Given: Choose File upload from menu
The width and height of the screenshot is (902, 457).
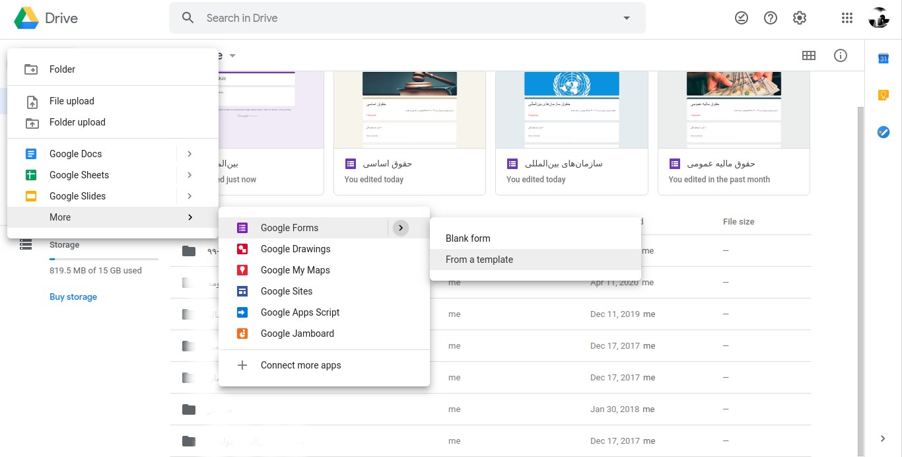Looking at the screenshot, I should (x=113, y=101).
